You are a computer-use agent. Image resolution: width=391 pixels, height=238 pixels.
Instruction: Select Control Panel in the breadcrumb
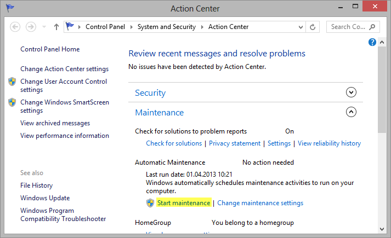(x=105, y=27)
